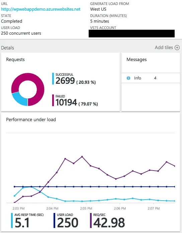The height and width of the screenshot is (233, 182).
Task: Click the blue successful segment of donut chart
Action: [19, 99]
